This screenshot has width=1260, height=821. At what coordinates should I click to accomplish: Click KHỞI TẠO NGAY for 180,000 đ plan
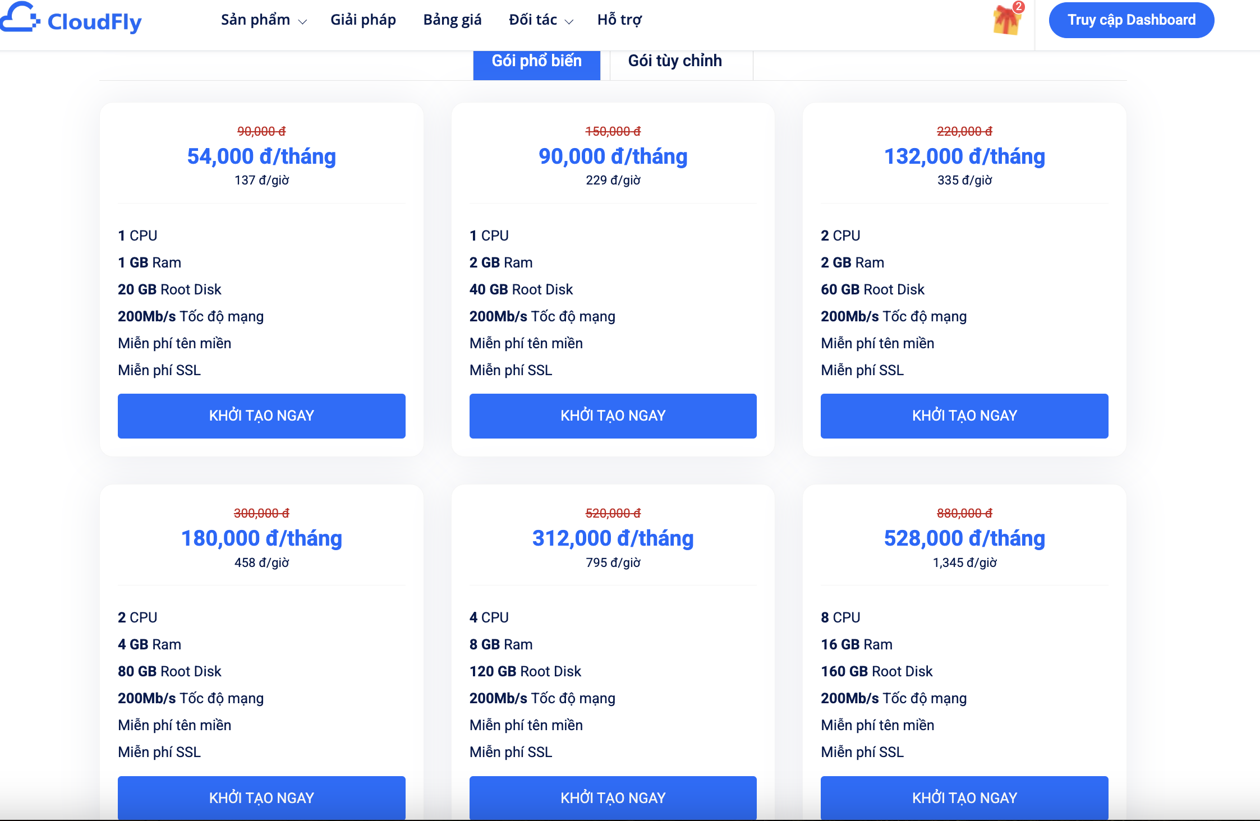(x=261, y=797)
